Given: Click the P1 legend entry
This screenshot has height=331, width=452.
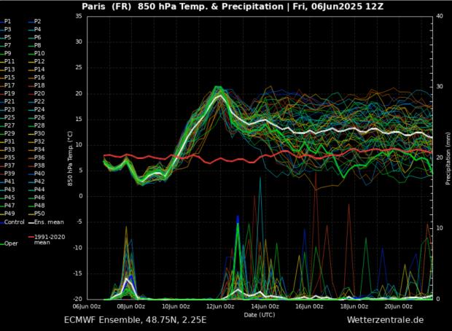Looking at the screenshot, I should pyautogui.click(x=8, y=21).
